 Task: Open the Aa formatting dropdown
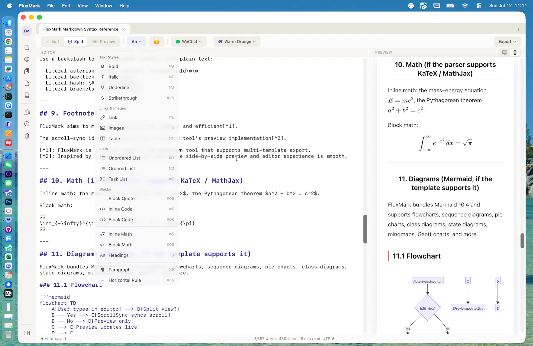[x=137, y=42]
